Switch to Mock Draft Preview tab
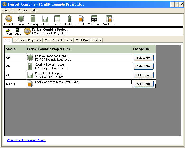Screen dimensions: 185x148 [88, 40]
